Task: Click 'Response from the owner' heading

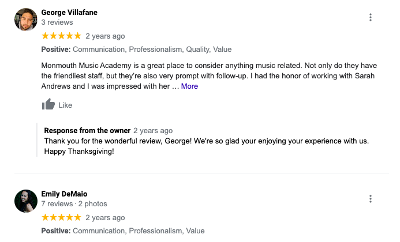Action: (x=87, y=130)
